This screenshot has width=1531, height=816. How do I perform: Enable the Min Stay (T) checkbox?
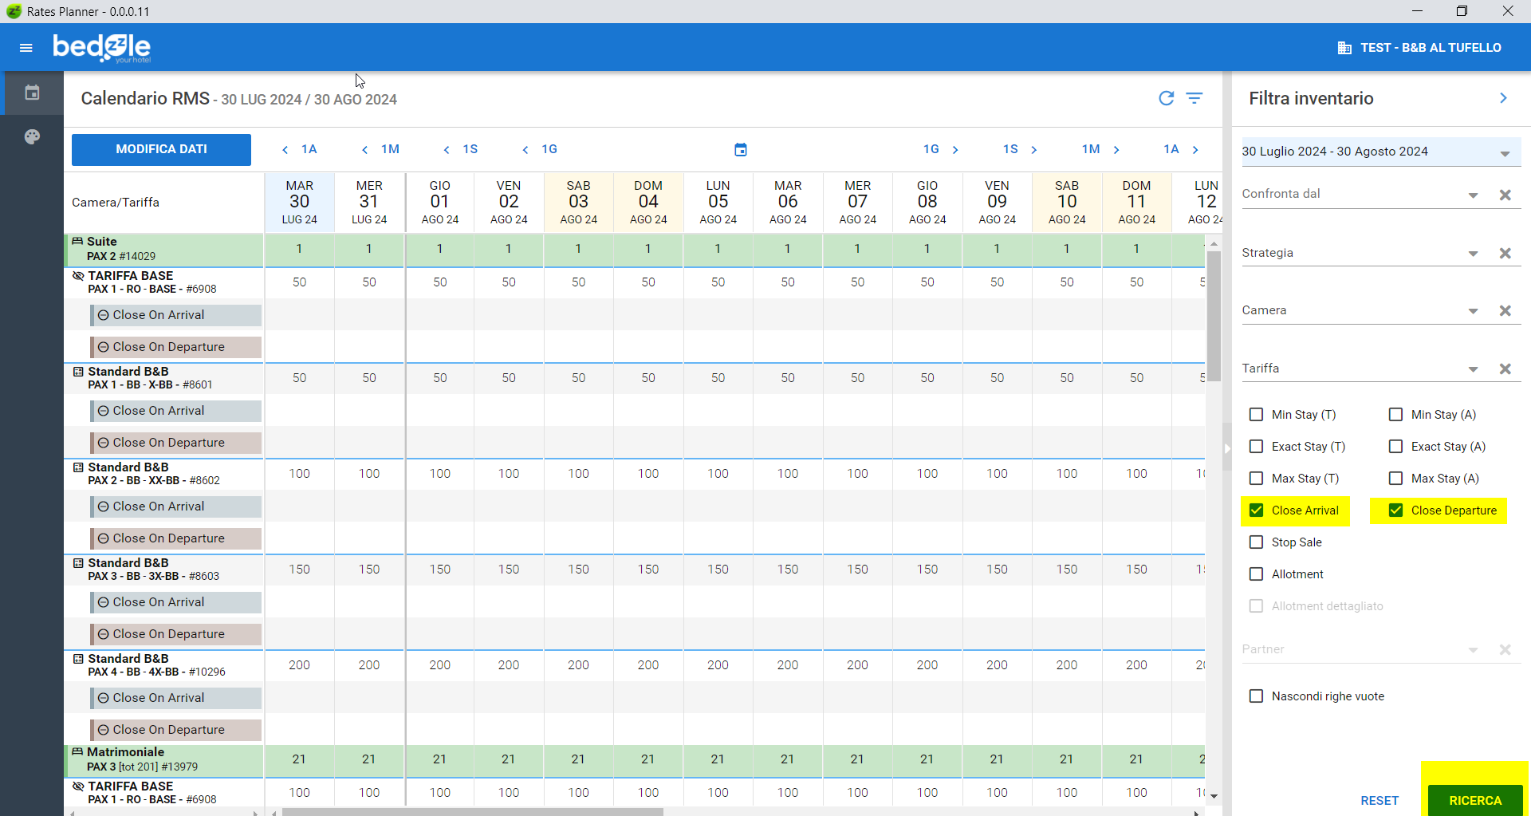[x=1256, y=415]
